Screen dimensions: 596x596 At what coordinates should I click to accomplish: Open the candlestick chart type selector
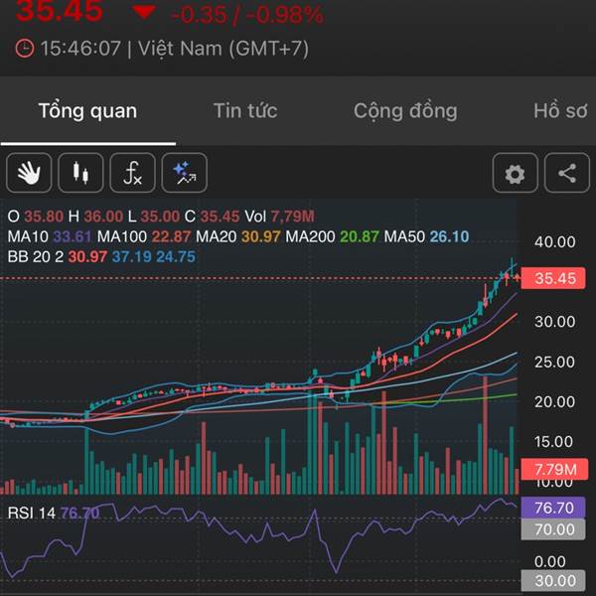[80, 173]
